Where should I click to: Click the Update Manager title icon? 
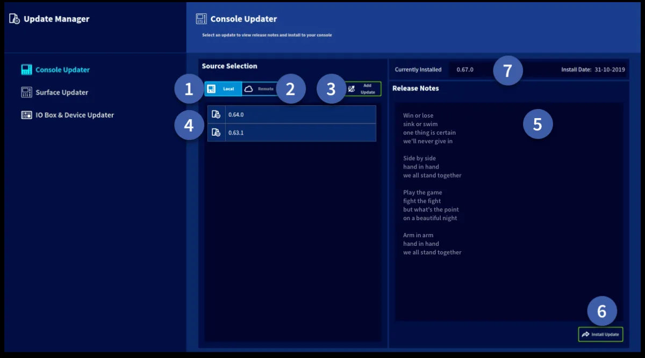(x=15, y=19)
